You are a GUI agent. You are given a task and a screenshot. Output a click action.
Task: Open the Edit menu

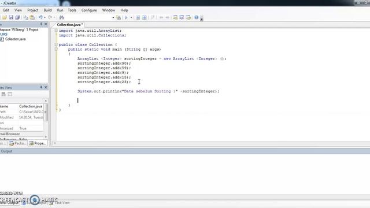coord(6,10)
